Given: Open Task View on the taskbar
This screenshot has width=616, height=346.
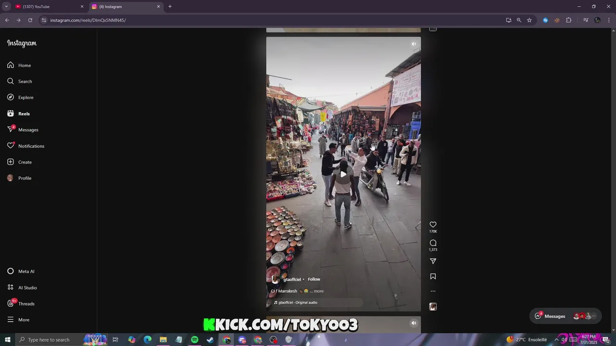Looking at the screenshot, I should pyautogui.click(x=115, y=340).
